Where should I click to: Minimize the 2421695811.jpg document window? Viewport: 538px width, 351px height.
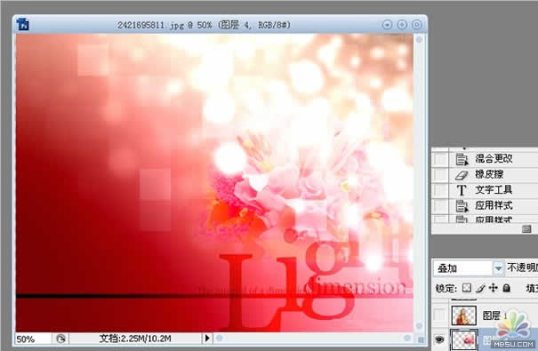(x=388, y=25)
